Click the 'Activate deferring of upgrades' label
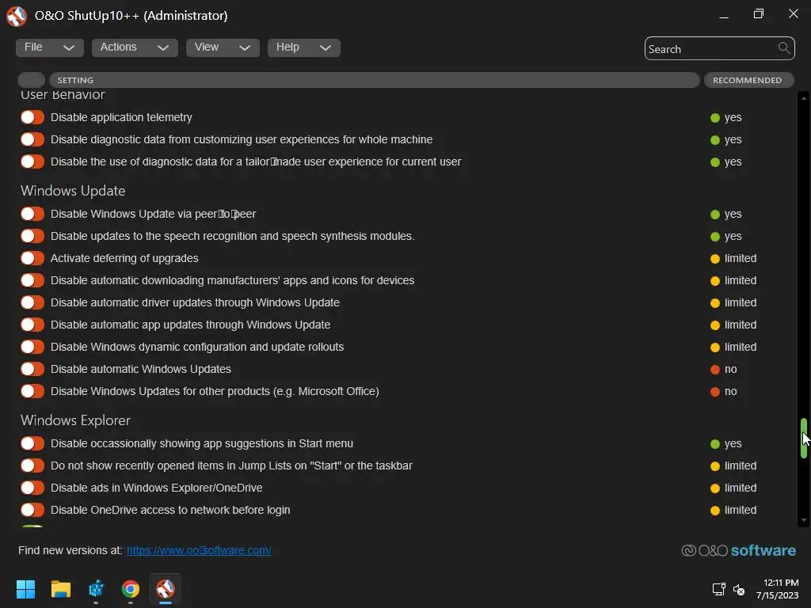Screen dimensions: 811x608 click(x=124, y=259)
